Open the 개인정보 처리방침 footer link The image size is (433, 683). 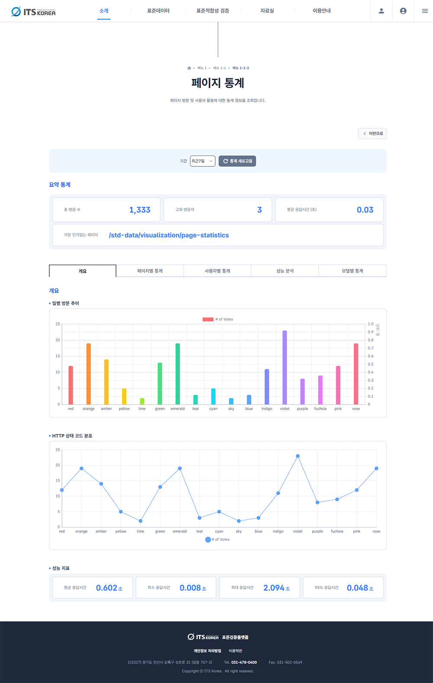207,651
